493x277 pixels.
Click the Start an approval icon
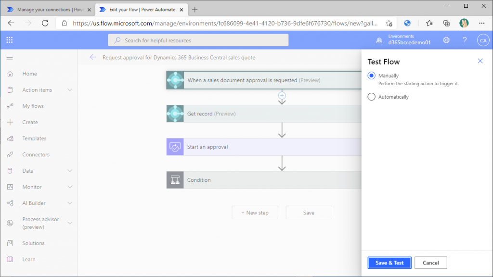point(175,147)
